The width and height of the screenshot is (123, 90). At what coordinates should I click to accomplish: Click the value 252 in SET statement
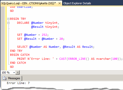click(x=45, y=35)
